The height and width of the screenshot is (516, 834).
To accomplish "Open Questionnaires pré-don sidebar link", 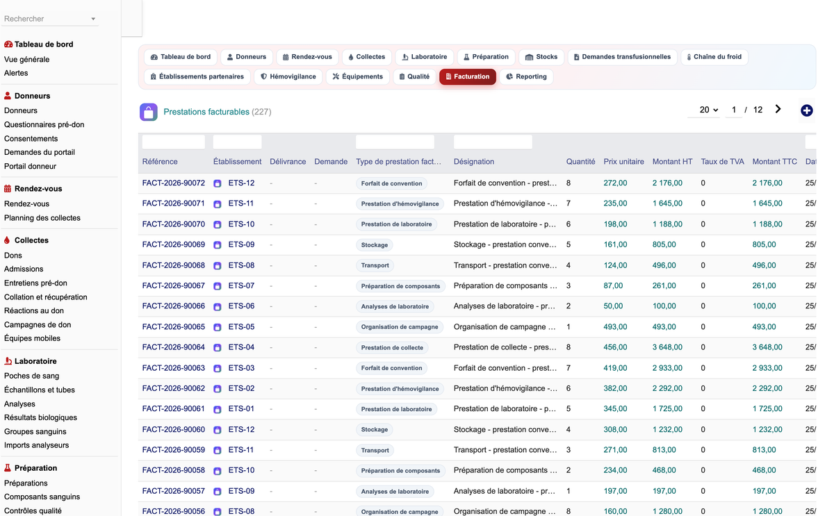I will click(44, 125).
